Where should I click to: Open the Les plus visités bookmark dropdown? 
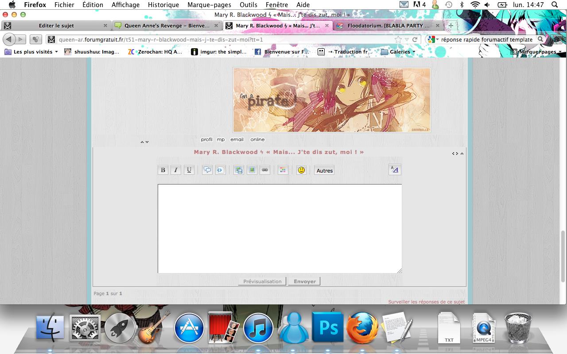31,52
